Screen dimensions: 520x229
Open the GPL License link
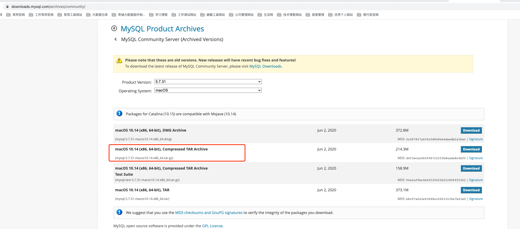point(212,226)
